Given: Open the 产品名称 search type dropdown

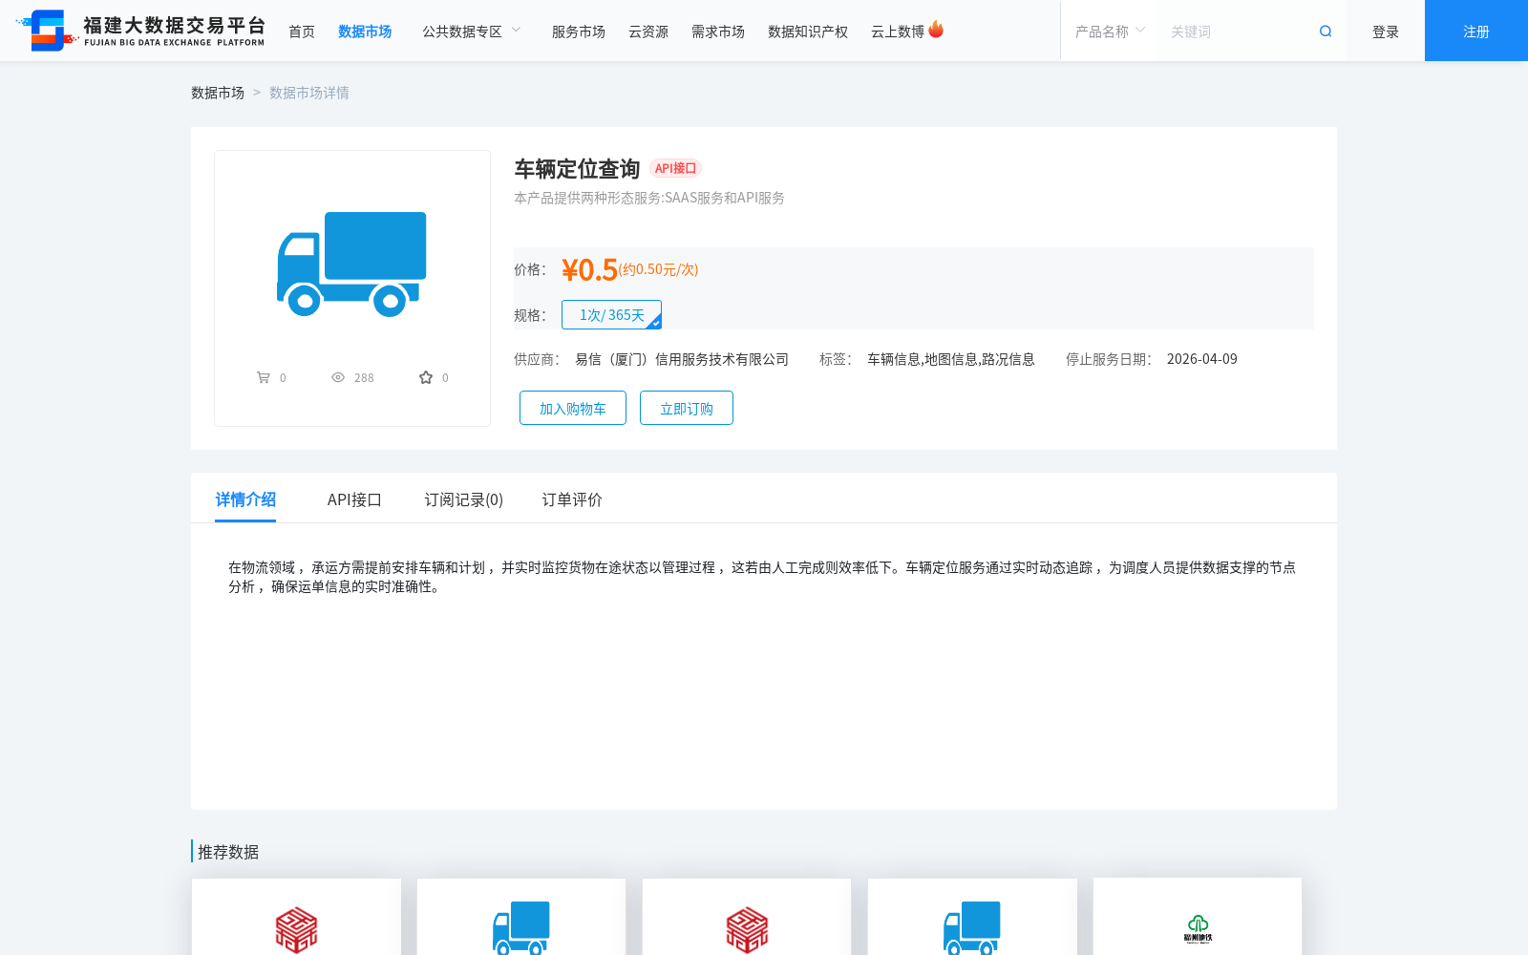Looking at the screenshot, I should (x=1110, y=32).
